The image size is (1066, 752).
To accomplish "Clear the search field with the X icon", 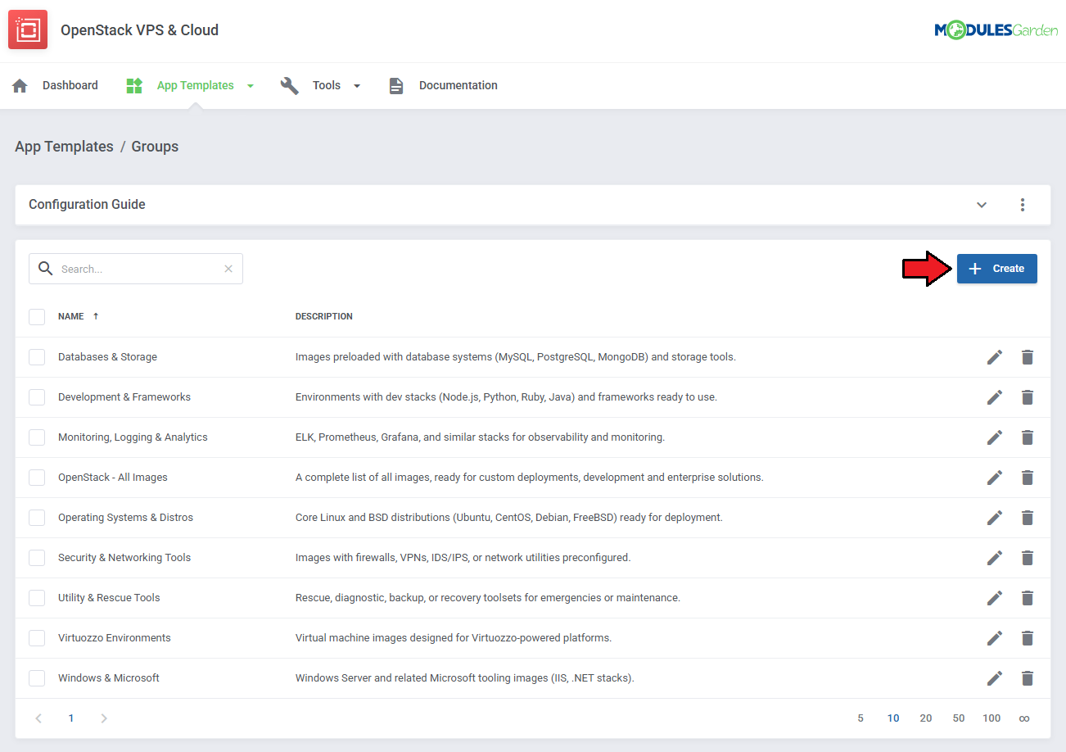I will (x=228, y=269).
